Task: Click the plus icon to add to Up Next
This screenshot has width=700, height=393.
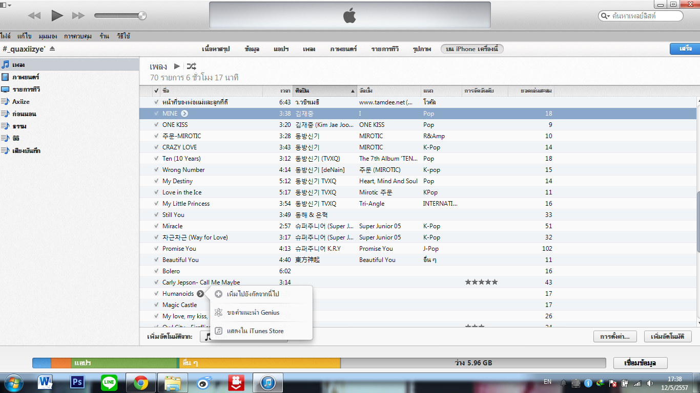Action: [218, 294]
